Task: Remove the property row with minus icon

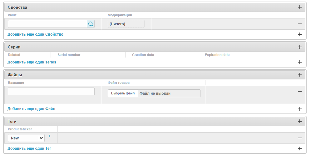Action: tap(300, 24)
